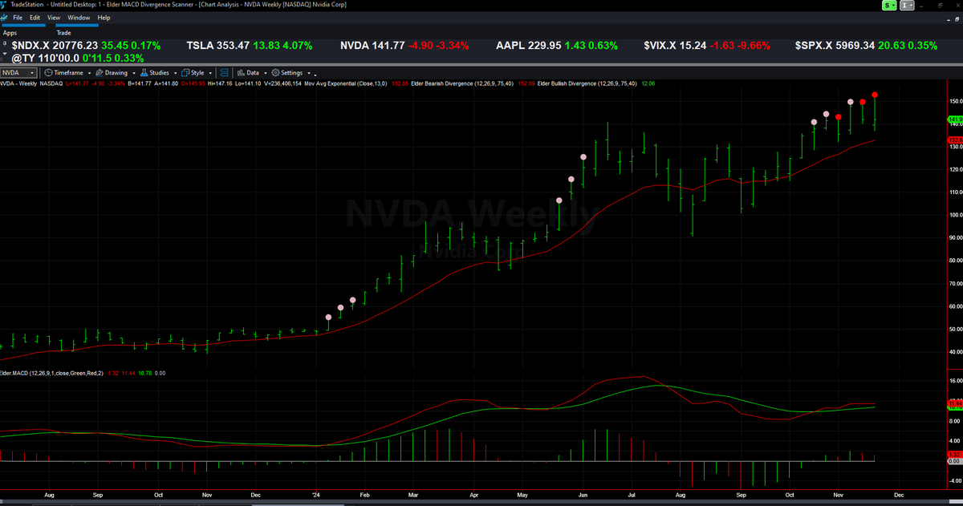This screenshot has width=963, height=506.
Task: Click the Settings gear icon
Action: click(275, 73)
